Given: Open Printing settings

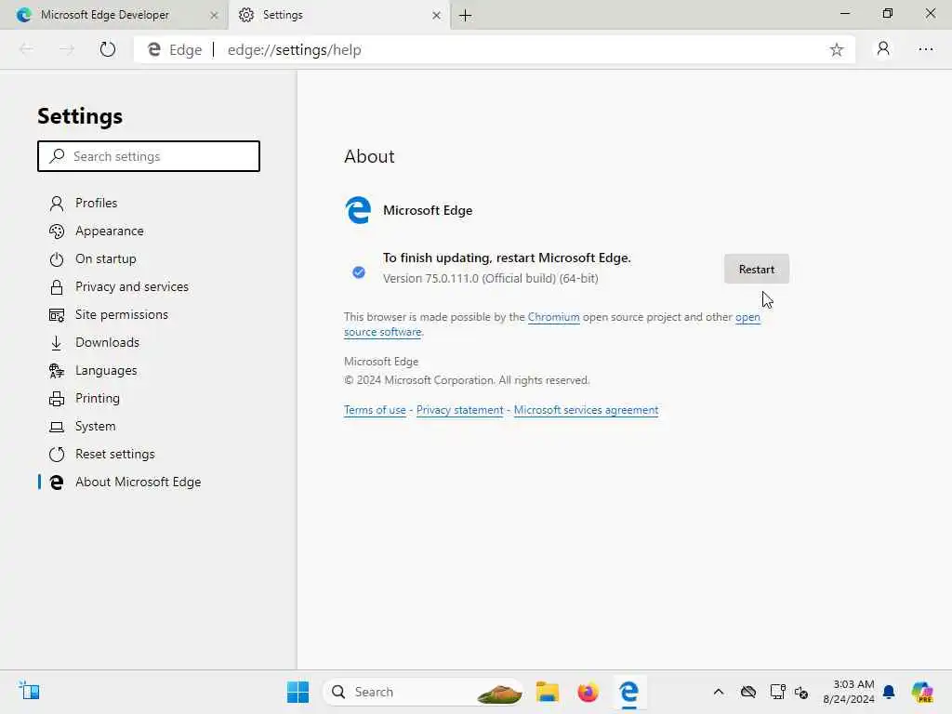Looking at the screenshot, I should pyautogui.click(x=98, y=398).
